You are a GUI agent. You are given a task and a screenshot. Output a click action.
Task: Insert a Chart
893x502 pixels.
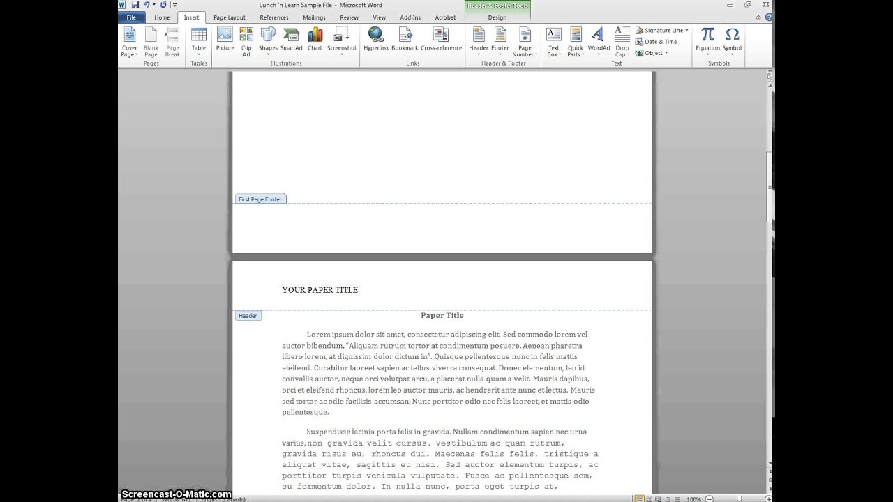315,39
